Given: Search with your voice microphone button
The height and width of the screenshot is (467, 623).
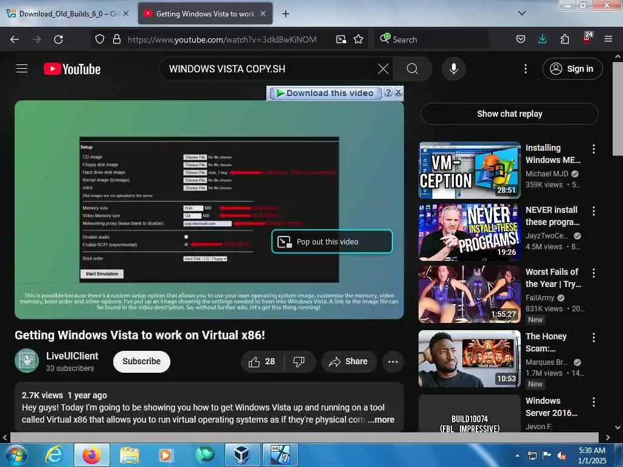Looking at the screenshot, I should pyautogui.click(x=454, y=69).
